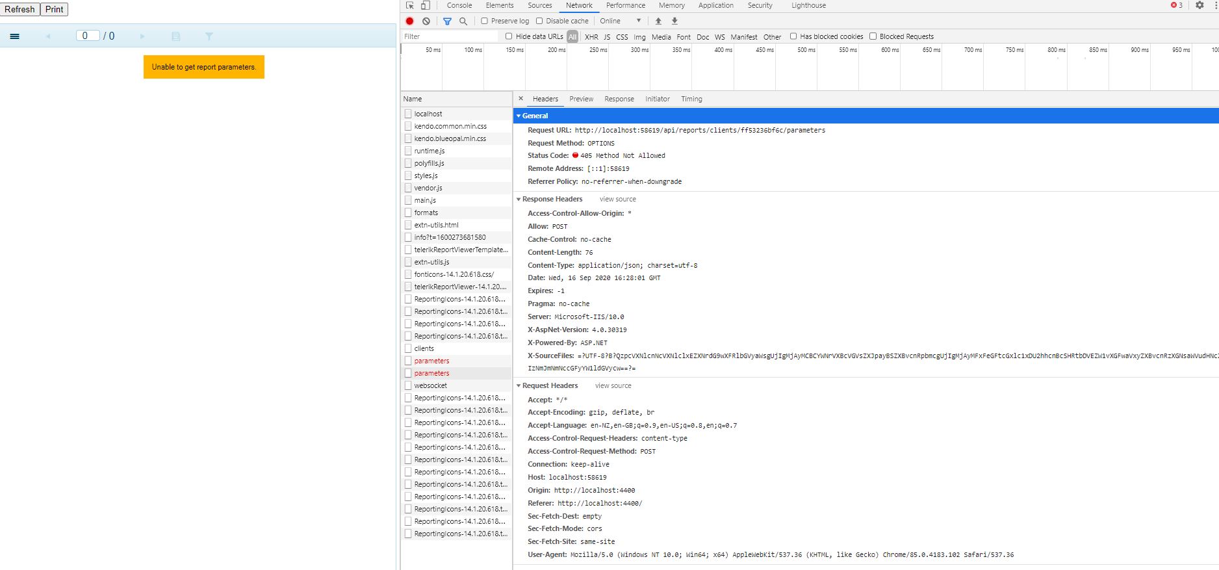Viewport: 1219px width, 570px height.
Task: Toggle the report parameters filter icon
Action: (x=209, y=36)
